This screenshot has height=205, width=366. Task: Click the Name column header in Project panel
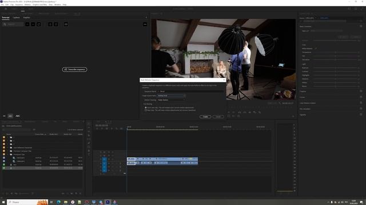pos(9,134)
